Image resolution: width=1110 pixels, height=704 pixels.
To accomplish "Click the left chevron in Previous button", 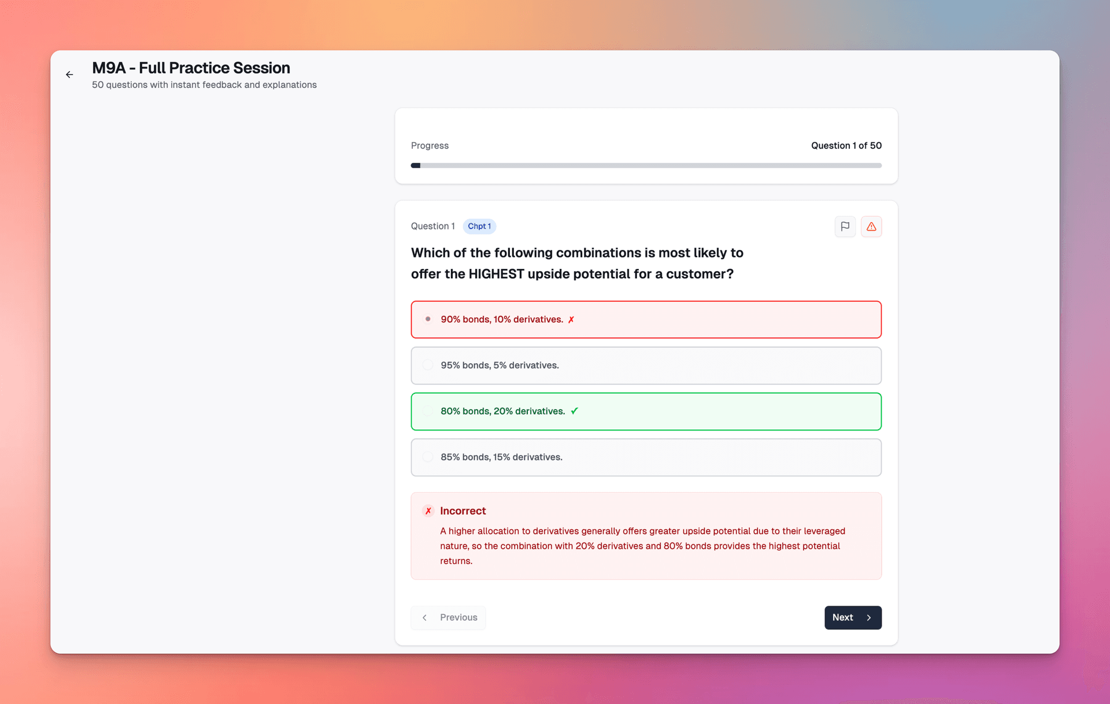I will click(425, 618).
